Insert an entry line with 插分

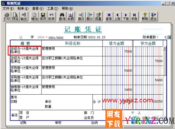81,16
